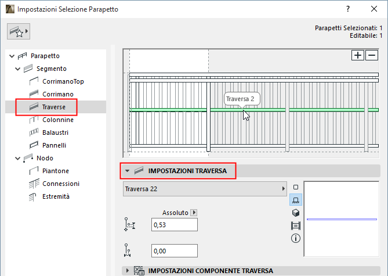This screenshot has width=388, height=276.
Task: Collapse the Segmento tree node
Action: 17,69
